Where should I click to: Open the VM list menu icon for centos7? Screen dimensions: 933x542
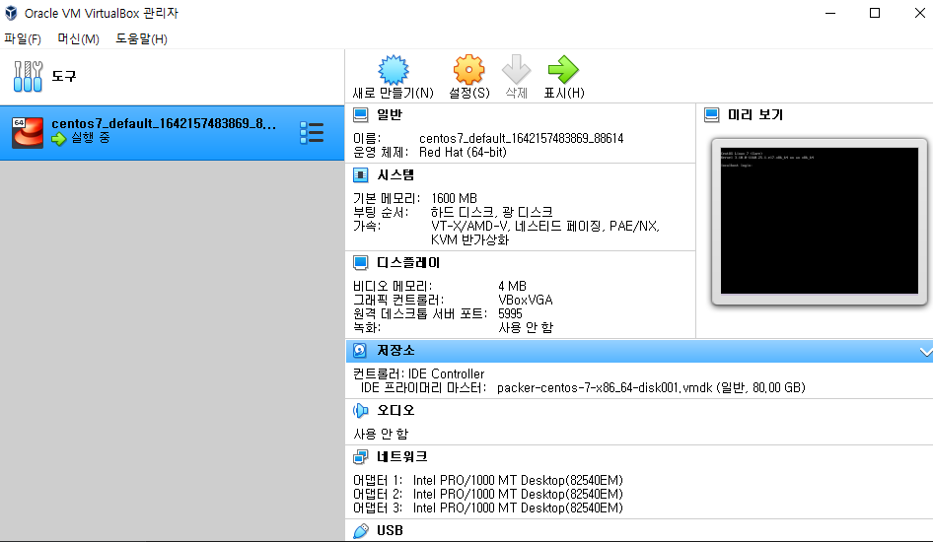(312, 132)
